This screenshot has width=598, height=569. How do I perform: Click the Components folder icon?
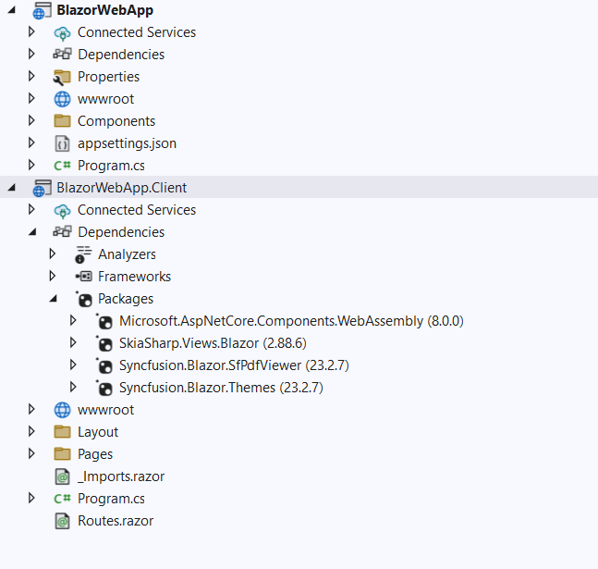pyautogui.click(x=62, y=121)
